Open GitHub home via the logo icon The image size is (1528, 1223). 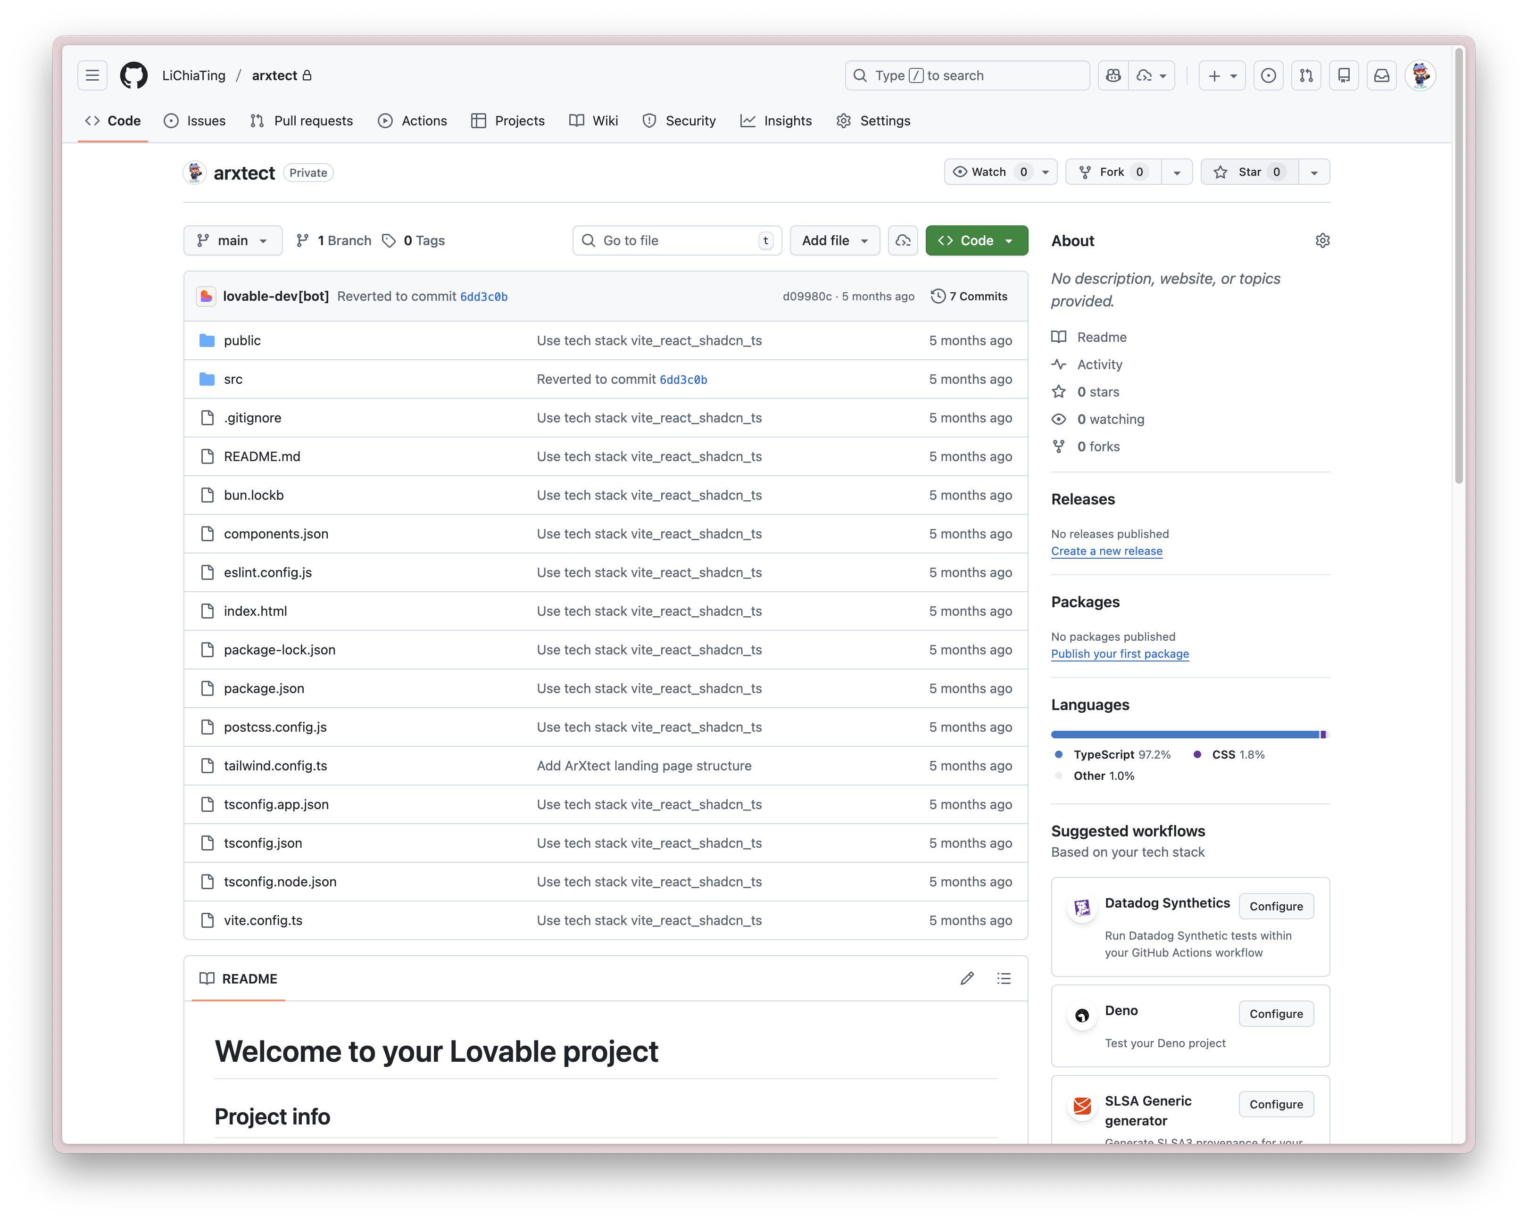click(x=133, y=75)
